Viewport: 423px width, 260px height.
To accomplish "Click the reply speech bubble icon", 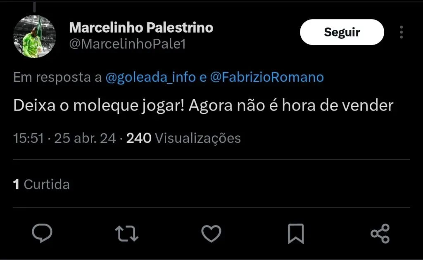I will point(42,233).
